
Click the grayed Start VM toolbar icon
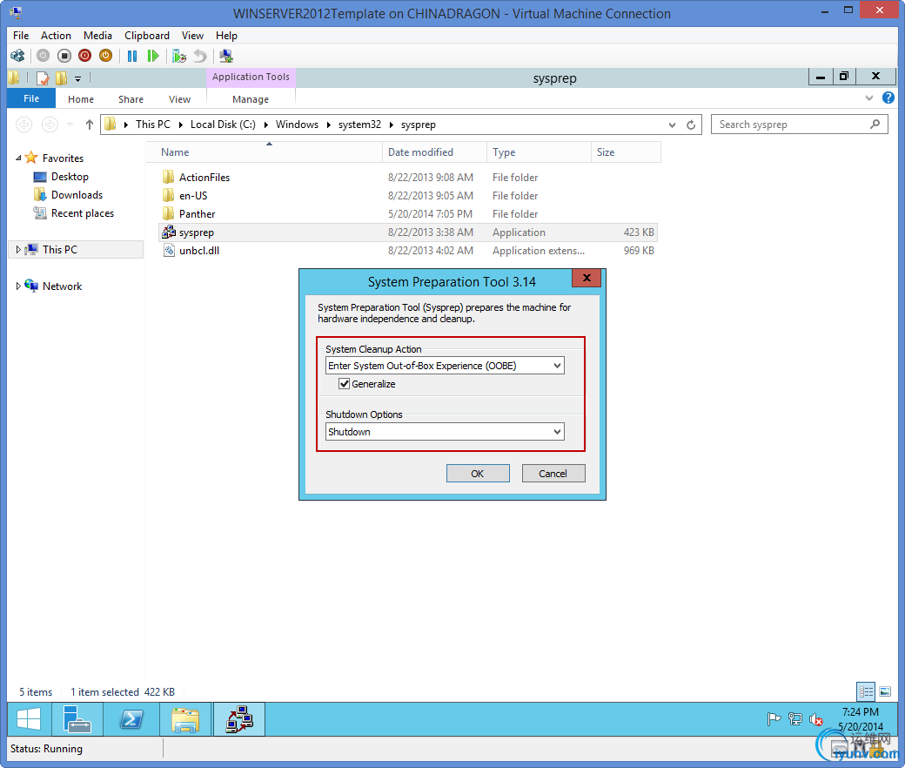(43, 56)
